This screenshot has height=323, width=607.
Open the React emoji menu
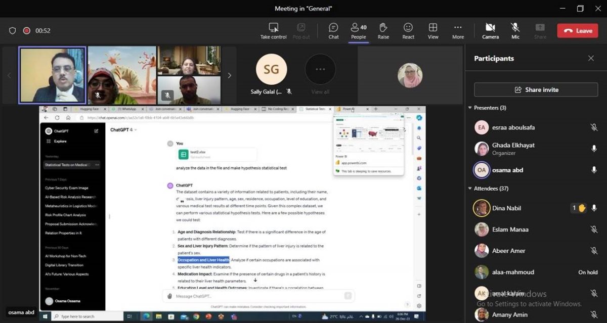coord(408,30)
